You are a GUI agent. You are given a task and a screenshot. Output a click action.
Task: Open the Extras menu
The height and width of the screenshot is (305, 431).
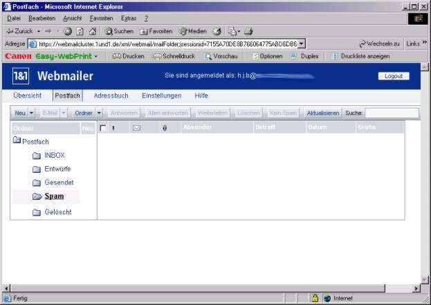click(128, 18)
